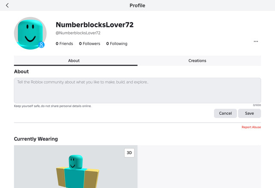Click the Report Abuse link

(x=251, y=127)
